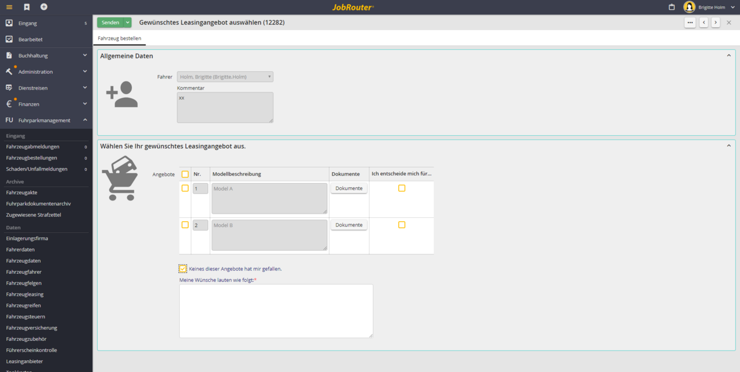740x372 pixels.
Task: Collapse the Leasingangebot selection section
Action: (x=728, y=146)
